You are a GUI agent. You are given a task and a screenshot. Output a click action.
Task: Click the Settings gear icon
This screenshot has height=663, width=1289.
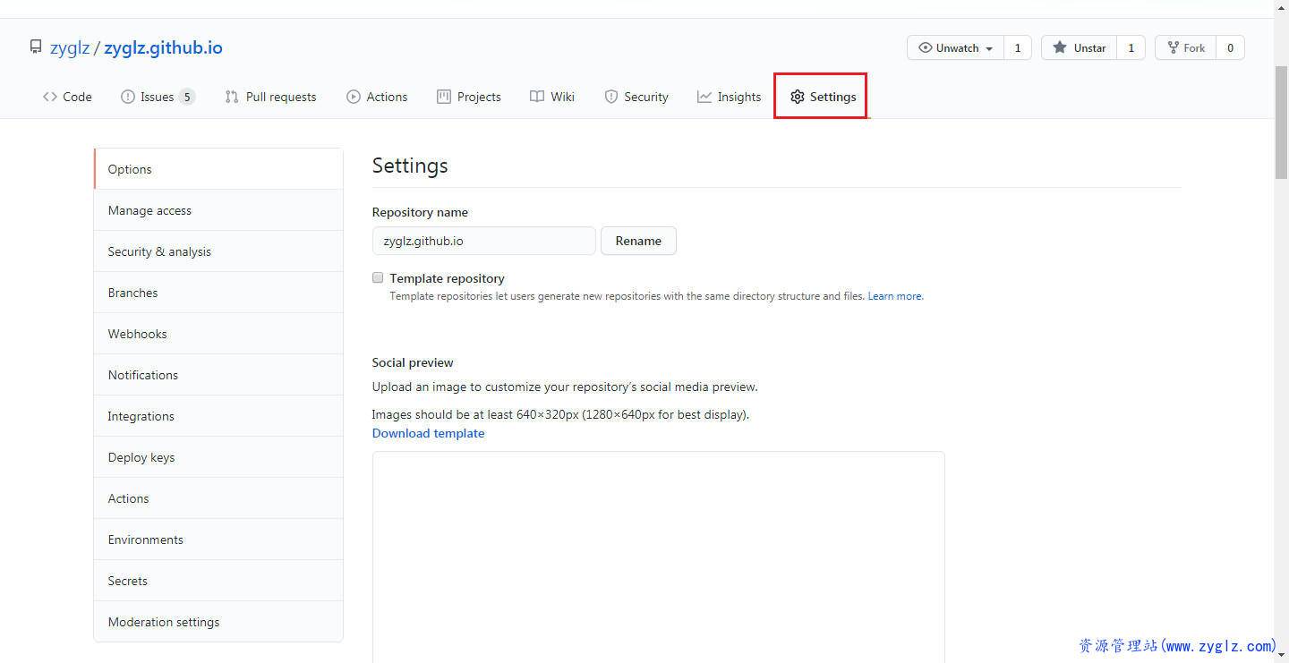click(x=797, y=97)
